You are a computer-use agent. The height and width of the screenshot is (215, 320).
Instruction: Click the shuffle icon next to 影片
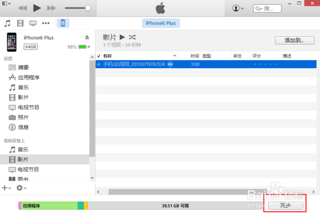pos(132,37)
